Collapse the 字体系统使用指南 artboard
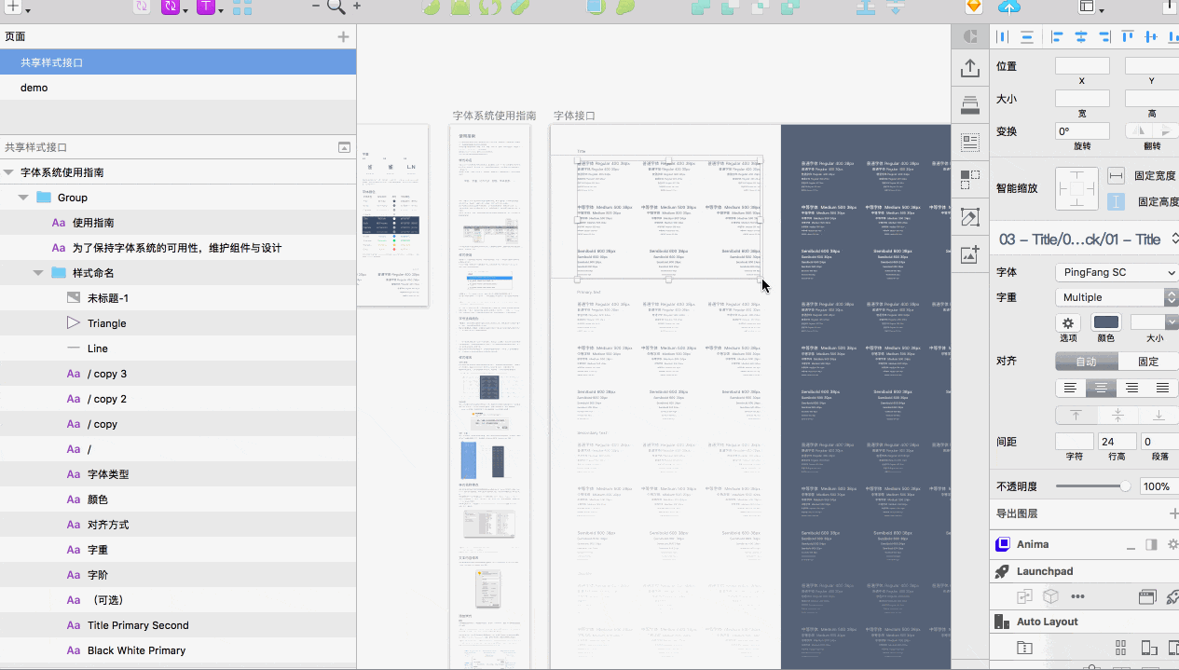Image resolution: width=1179 pixels, height=670 pixels. click(8, 172)
